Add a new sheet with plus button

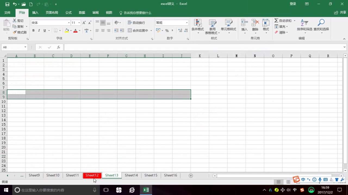pos(191,175)
